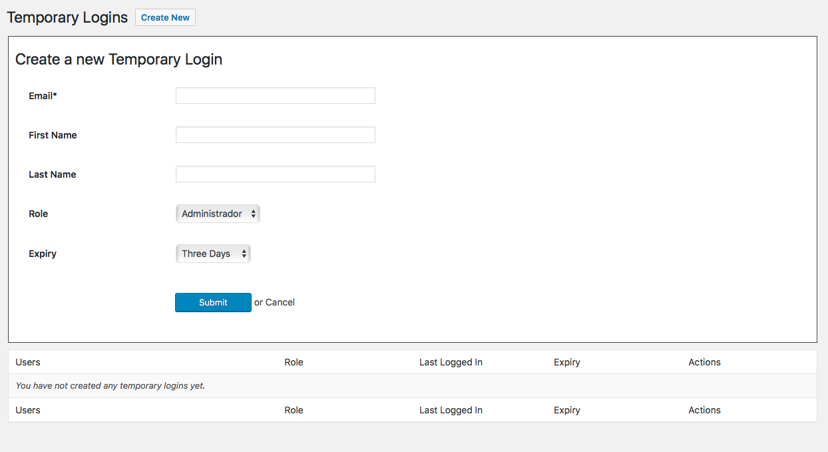This screenshot has width=828, height=452.
Task: Click into the First Name text box
Action: click(275, 135)
